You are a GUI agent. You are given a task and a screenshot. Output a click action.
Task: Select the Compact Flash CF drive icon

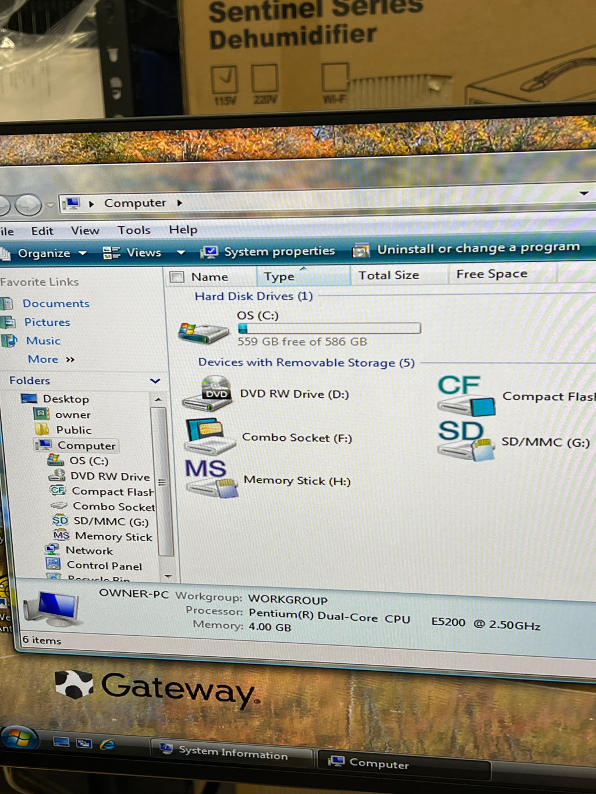(466, 396)
